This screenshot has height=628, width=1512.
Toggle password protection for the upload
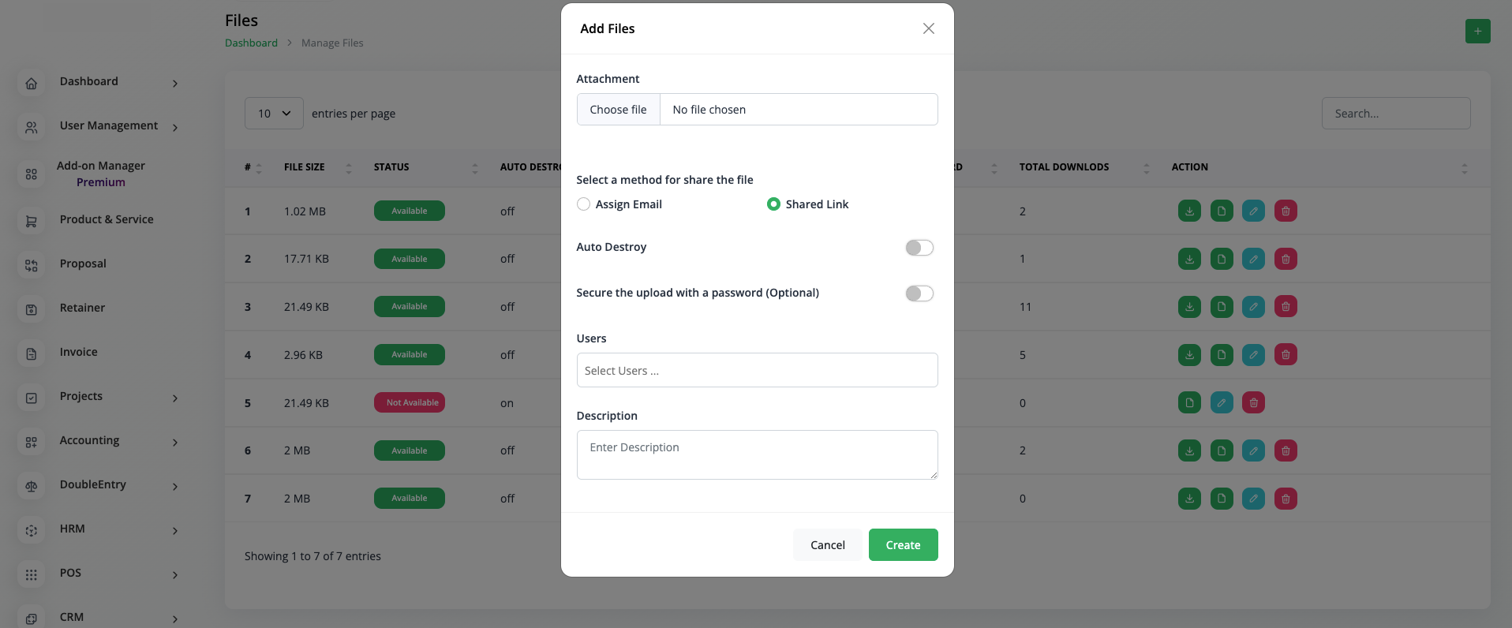pos(919,293)
